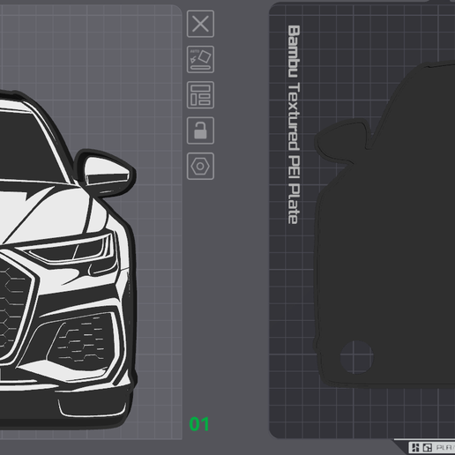
Task: Click the green 01 plate number
Action: tap(199, 424)
